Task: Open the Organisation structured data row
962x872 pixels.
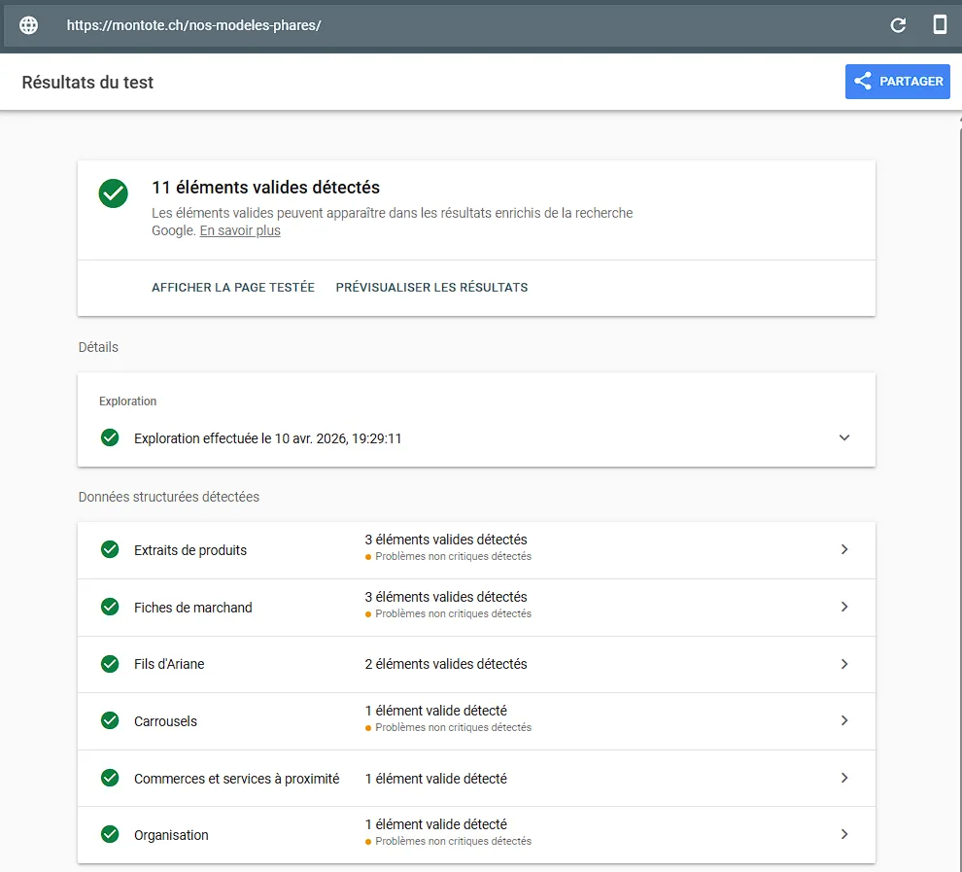Action: pyautogui.click(x=171, y=835)
